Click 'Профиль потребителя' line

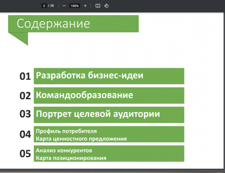[x=66, y=131]
